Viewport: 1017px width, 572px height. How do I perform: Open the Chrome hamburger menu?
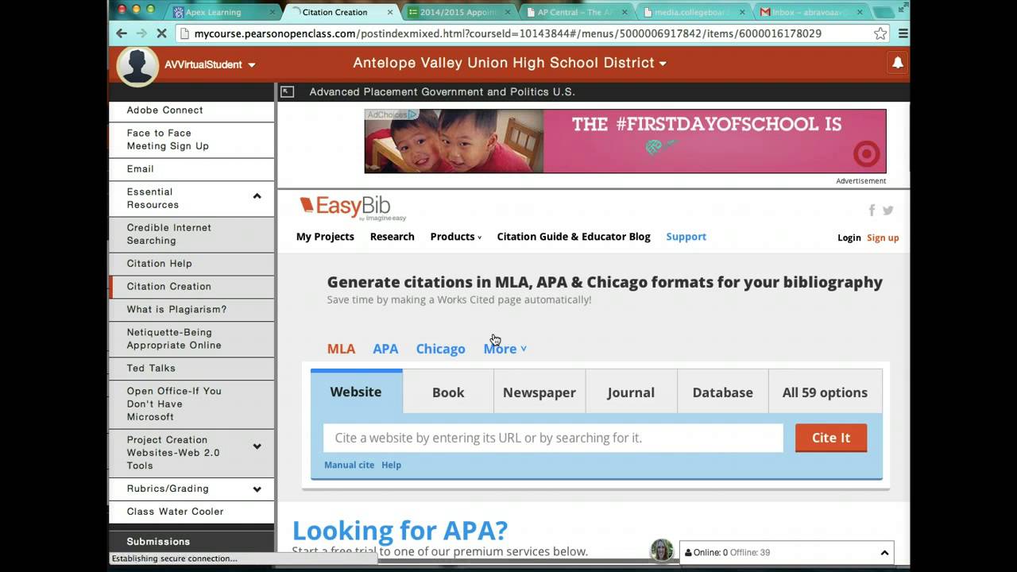[x=903, y=33]
